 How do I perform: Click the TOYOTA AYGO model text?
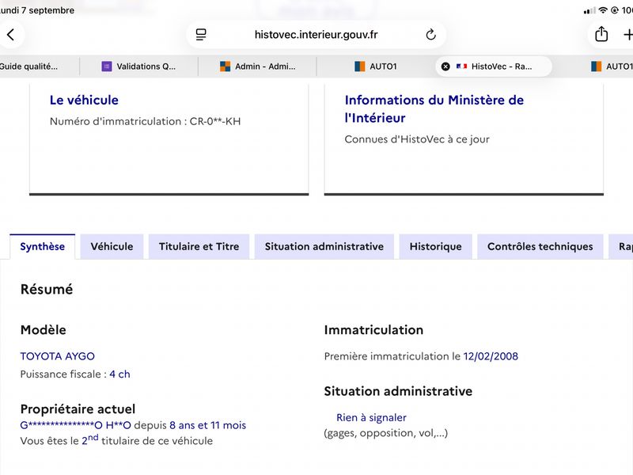tap(57, 356)
